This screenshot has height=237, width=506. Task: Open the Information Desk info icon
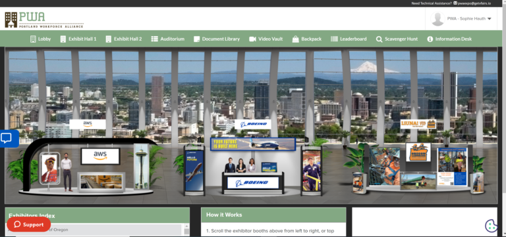point(430,39)
